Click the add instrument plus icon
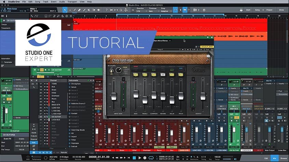The height and width of the screenshot is (162, 289). pos(93,80)
